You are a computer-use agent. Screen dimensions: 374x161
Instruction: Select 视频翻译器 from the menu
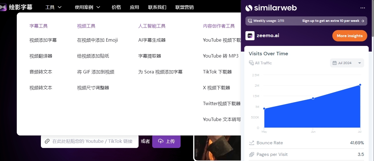tap(41, 56)
